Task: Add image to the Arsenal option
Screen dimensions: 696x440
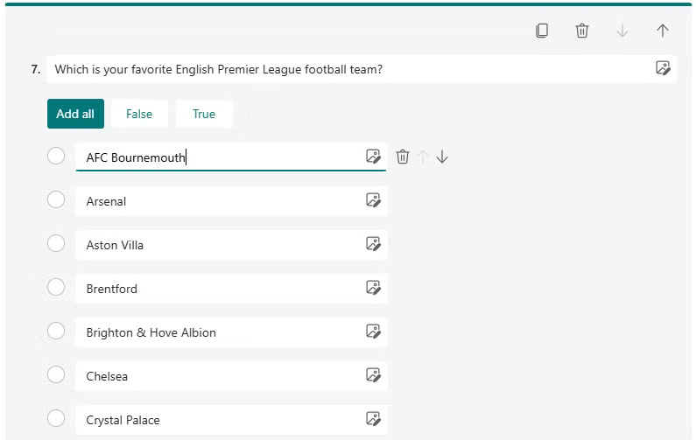Action: click(373, 200)
